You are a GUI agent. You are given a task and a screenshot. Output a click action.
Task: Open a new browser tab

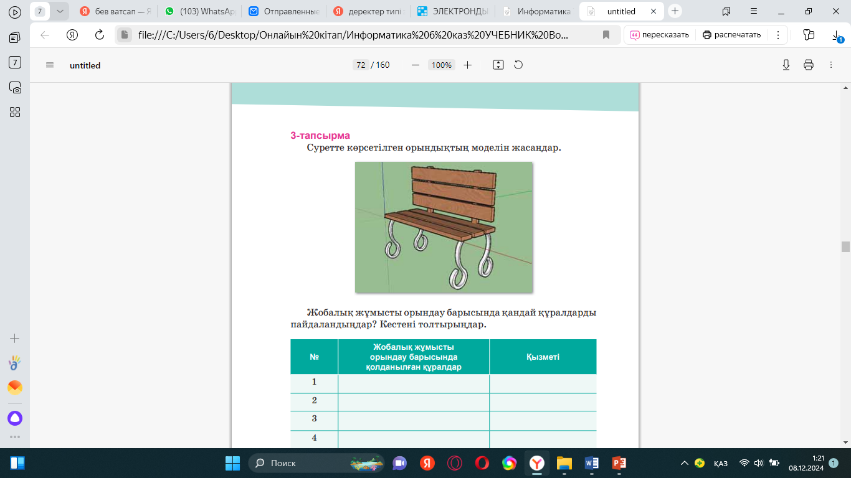click(675, 11)
